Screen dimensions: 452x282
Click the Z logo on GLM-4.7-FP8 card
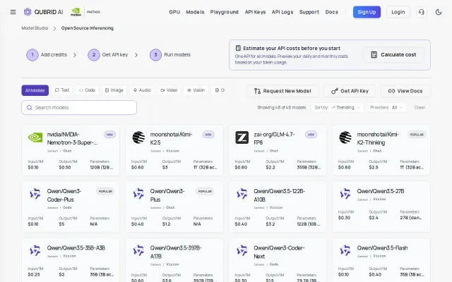coord(242,137)
